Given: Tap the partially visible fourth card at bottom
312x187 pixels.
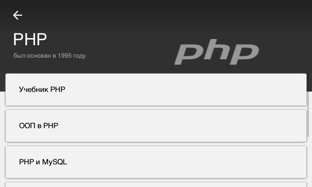Looking at the screenshot, I should pos(156,184).
